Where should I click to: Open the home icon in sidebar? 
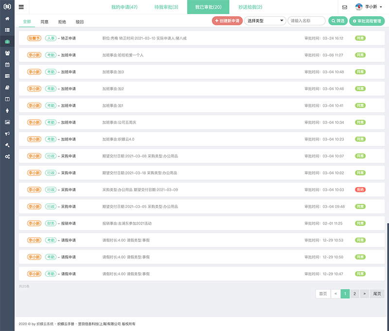click(7, 18)
